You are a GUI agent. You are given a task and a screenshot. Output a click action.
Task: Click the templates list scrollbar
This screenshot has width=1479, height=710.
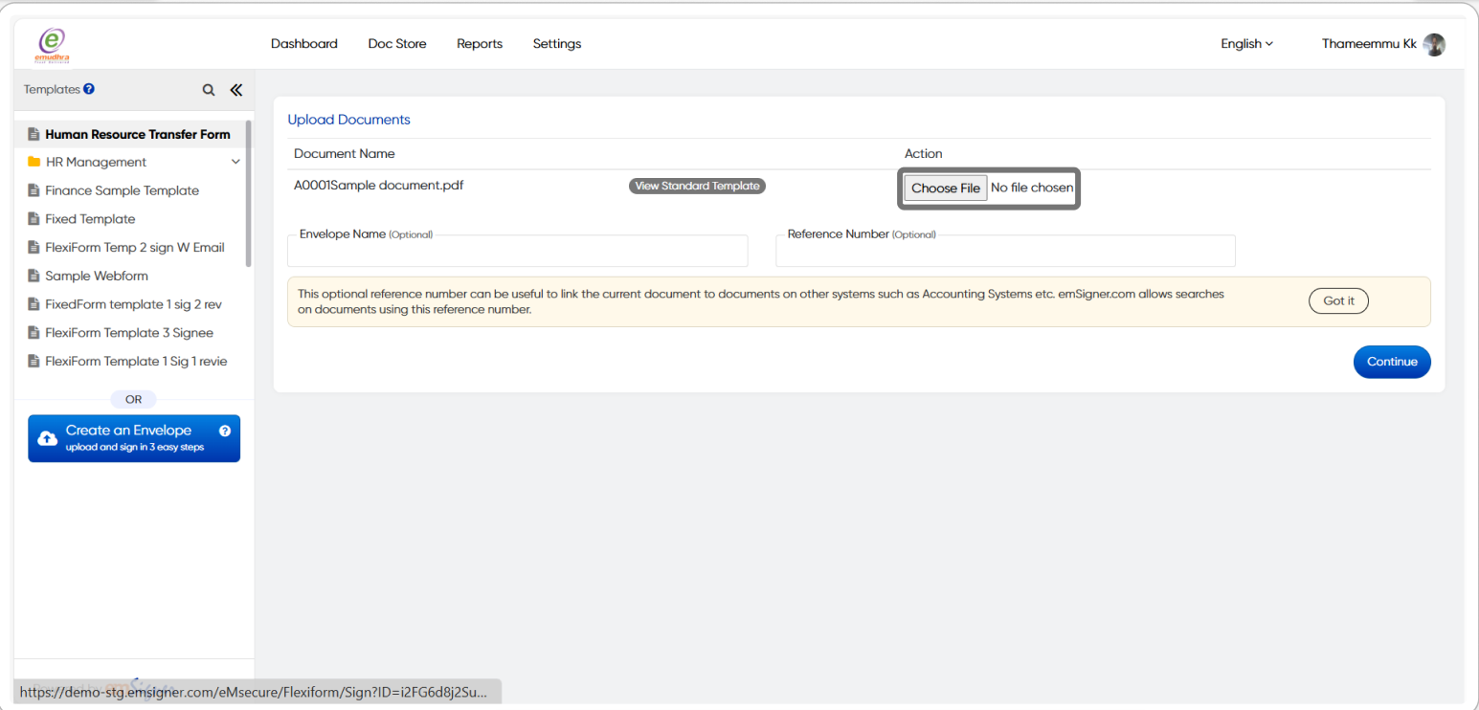point(249,191)
